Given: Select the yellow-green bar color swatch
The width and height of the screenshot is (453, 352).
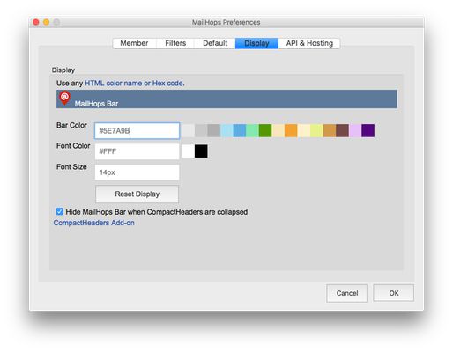Looking at the screenshot, I should tap(316, 130).
